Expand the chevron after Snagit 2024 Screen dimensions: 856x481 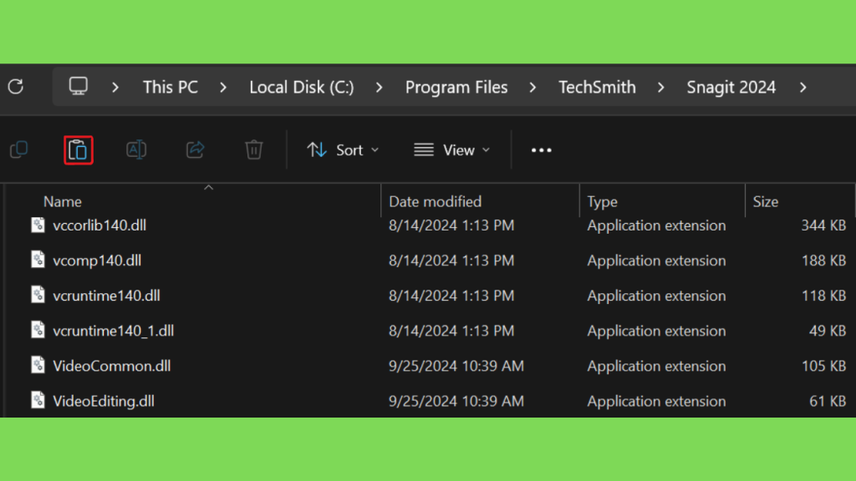[802, 87]
